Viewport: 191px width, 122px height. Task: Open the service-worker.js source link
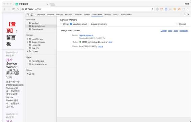86,35
